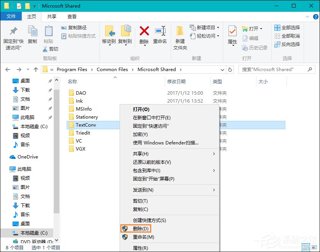Click the back navigation arrow
This screenshot has height=252, width=320.
point(8,70)
